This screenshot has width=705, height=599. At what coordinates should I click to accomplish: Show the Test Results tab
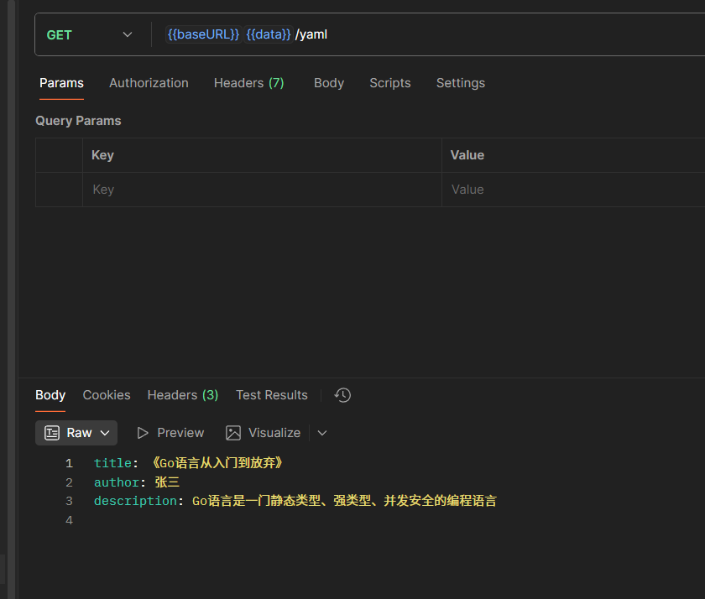click(272, 395)
